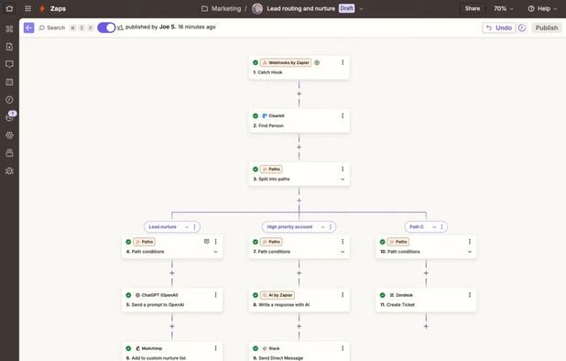The height and width of the screenshot is (361, 566).
Task: Open the Marketing folder breadcrumb
Action: click(221, 8)
